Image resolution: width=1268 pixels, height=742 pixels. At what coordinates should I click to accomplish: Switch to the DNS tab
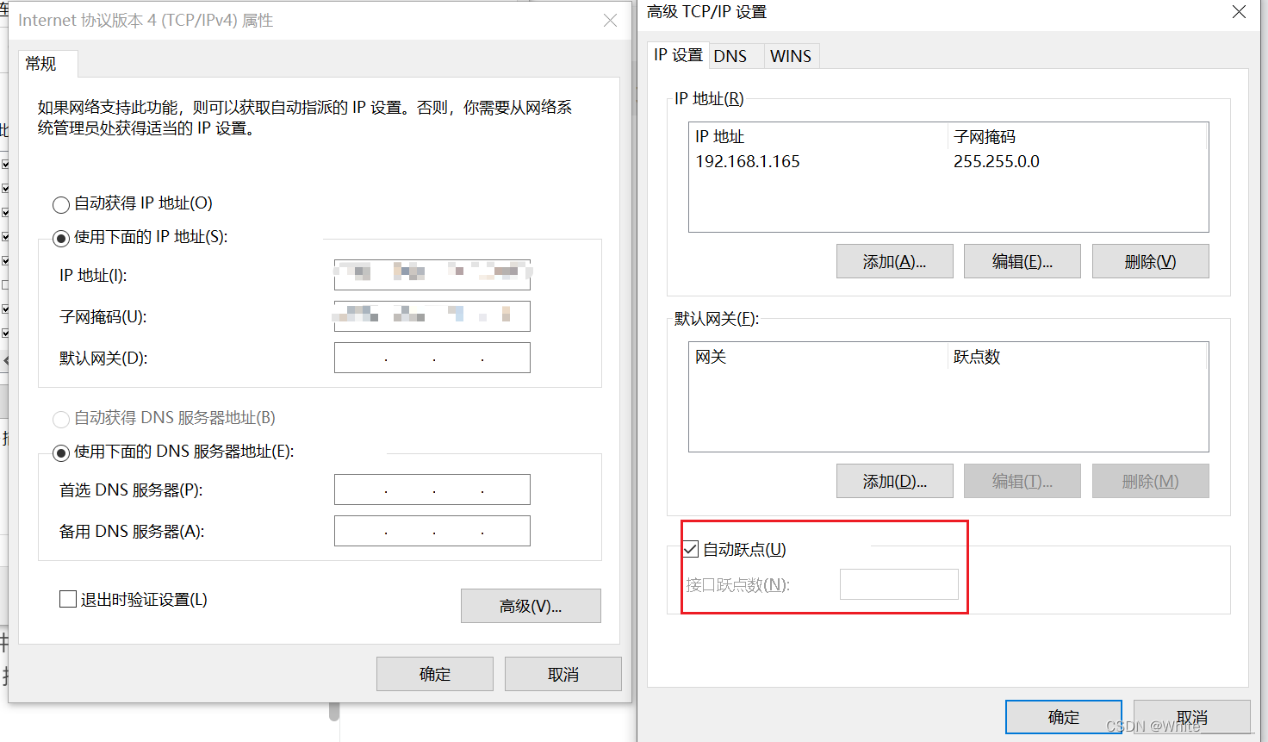pos(733,55)
